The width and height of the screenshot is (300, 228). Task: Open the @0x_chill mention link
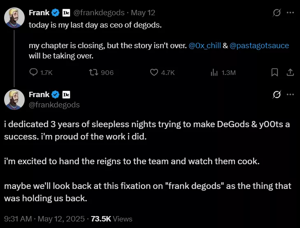[x=204, y=45]
